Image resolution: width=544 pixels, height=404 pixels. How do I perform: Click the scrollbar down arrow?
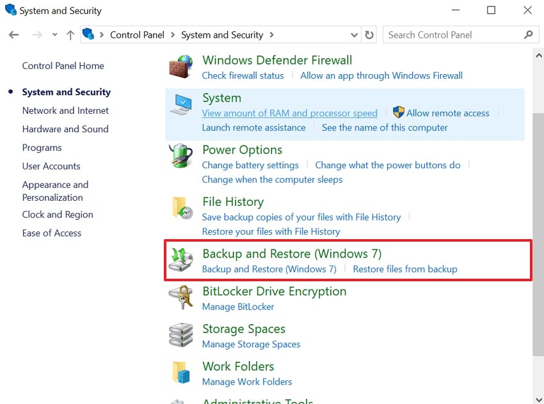[539, 400]
